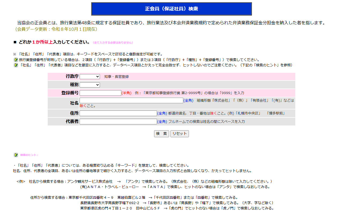343x214 pixels.
Task: Click (全角) note beside 代表者 field
Action: click(x=162, y=121)
